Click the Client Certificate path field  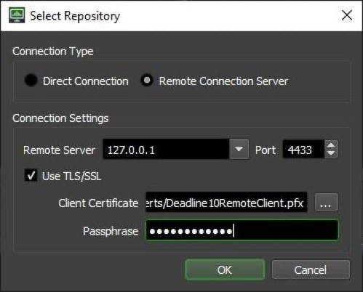tap(226, 202)
